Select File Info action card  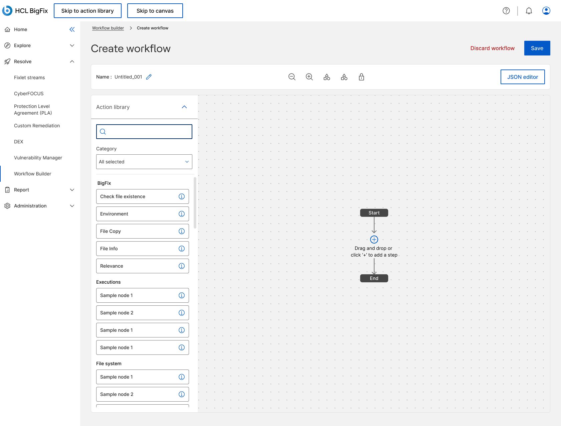click(x=143, y=249)
